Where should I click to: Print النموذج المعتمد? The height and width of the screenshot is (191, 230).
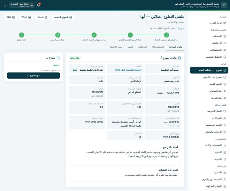tap(63, 17)
